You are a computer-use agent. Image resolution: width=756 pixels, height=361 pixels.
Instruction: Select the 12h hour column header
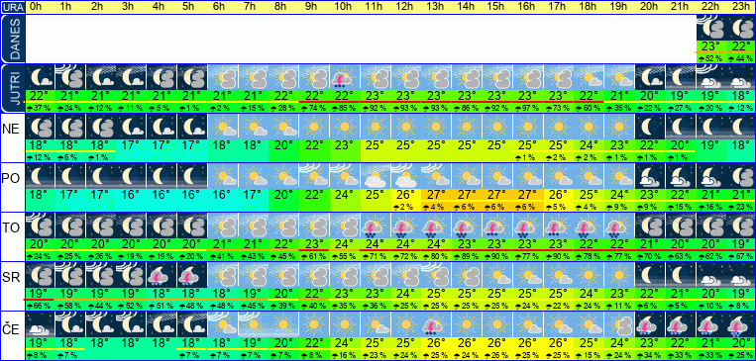pyautogui.click(x=405, y=7)
